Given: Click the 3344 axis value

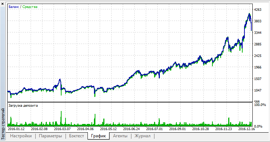Looking at the screenshot, I should [258, 33].
